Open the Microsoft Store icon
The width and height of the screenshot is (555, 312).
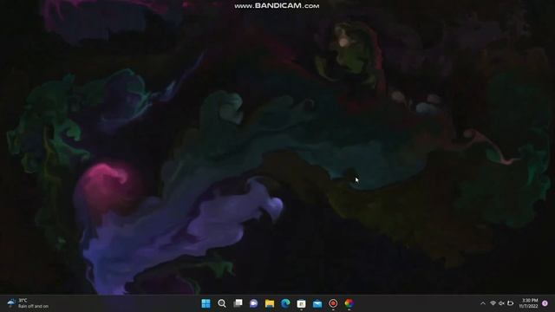[301, 303]
